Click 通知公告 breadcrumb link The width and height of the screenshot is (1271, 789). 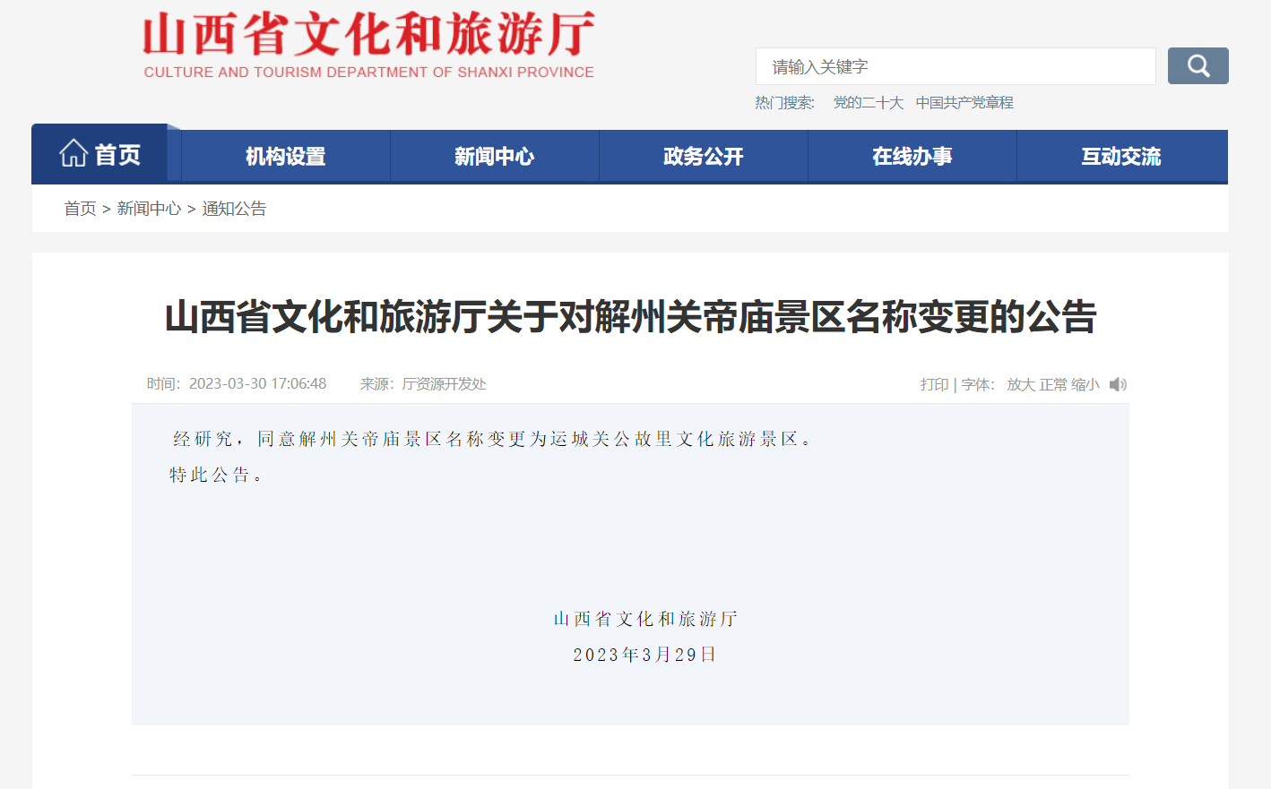coord(234,209)
